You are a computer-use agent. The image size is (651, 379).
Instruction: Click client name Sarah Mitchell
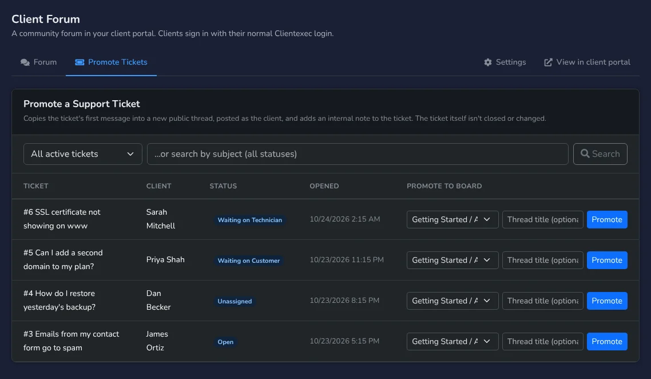point(161,219)
